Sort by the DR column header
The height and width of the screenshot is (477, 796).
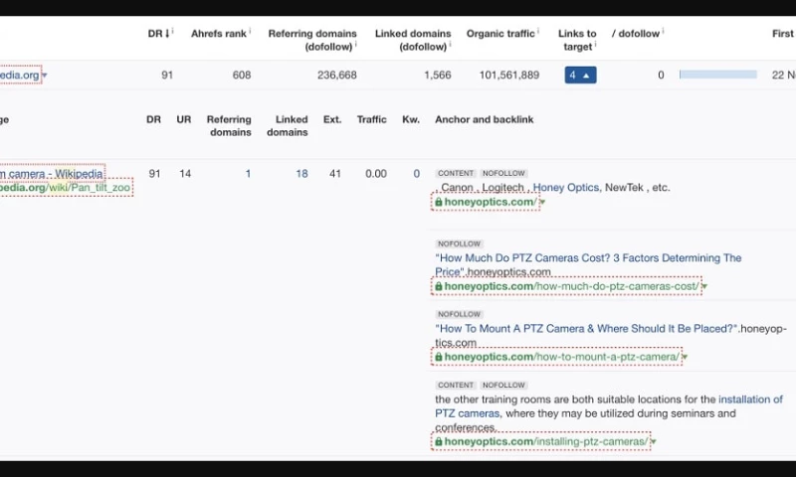point(158,34)
